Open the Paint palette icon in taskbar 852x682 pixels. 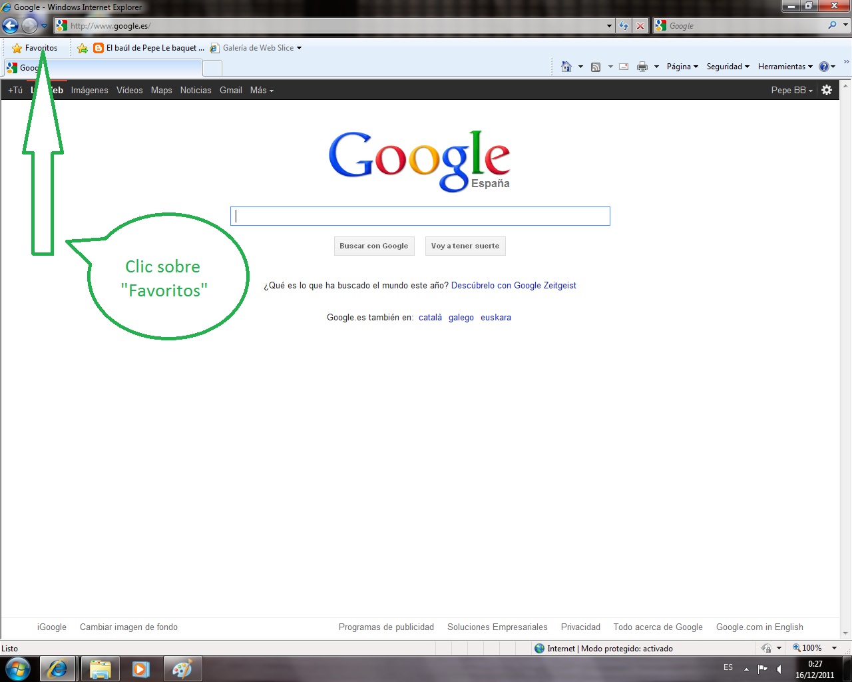[182, 669]
